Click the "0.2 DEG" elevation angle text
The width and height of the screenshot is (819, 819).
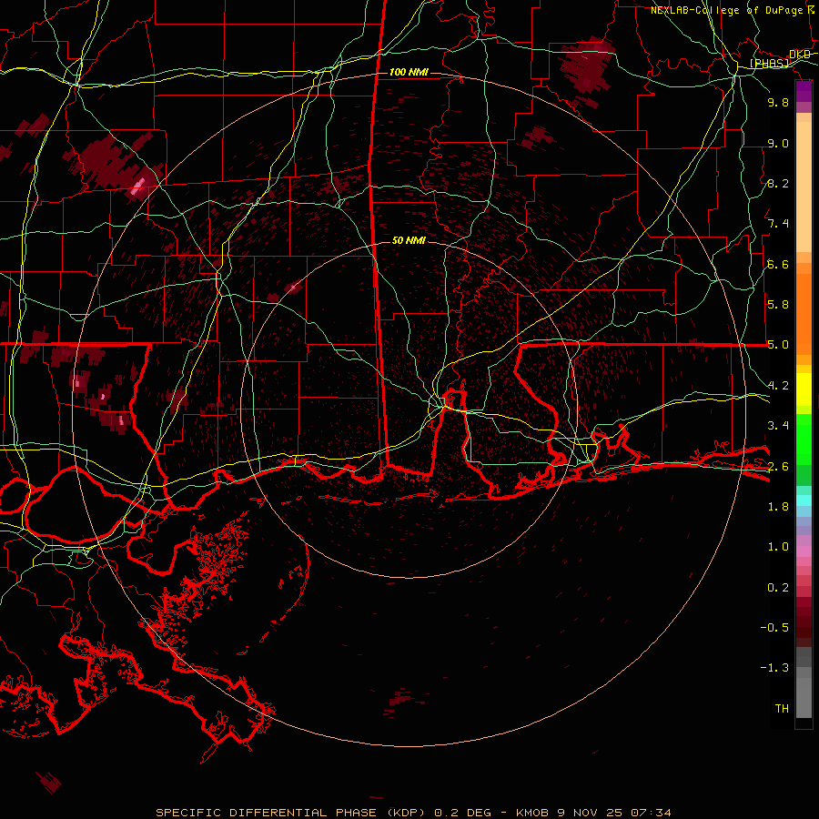coord(463,813)
